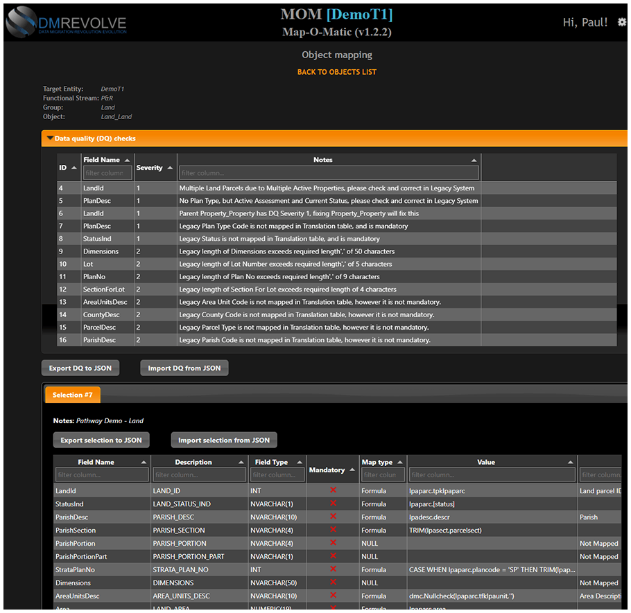
Task: Collapse the Data quality (DQ) checks panel
Action: (50, 139)
